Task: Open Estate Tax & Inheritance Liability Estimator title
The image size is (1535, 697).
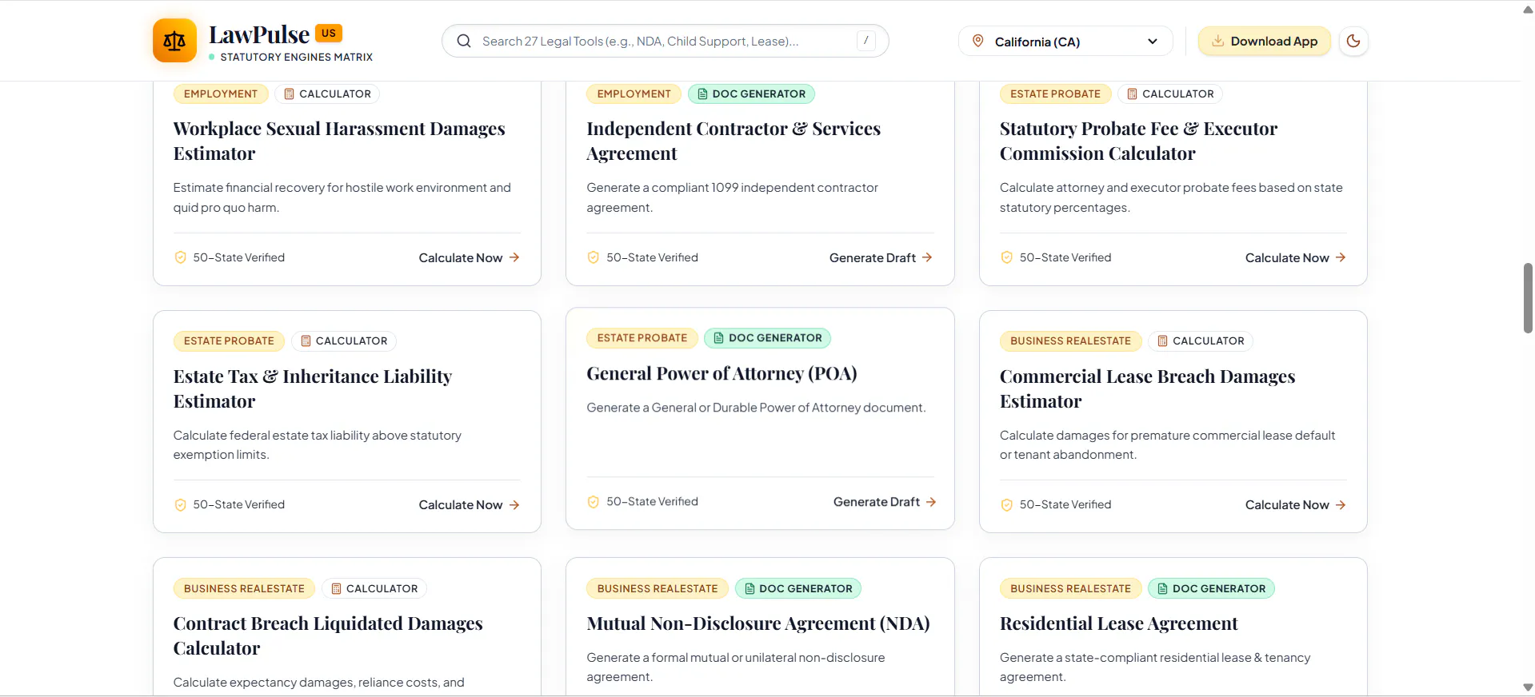Action: click(313, 388)
